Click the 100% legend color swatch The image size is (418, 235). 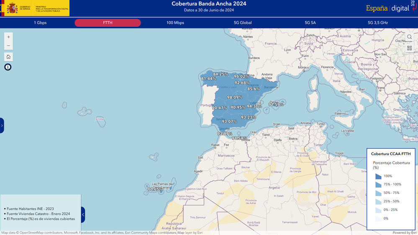click(378, 176)
